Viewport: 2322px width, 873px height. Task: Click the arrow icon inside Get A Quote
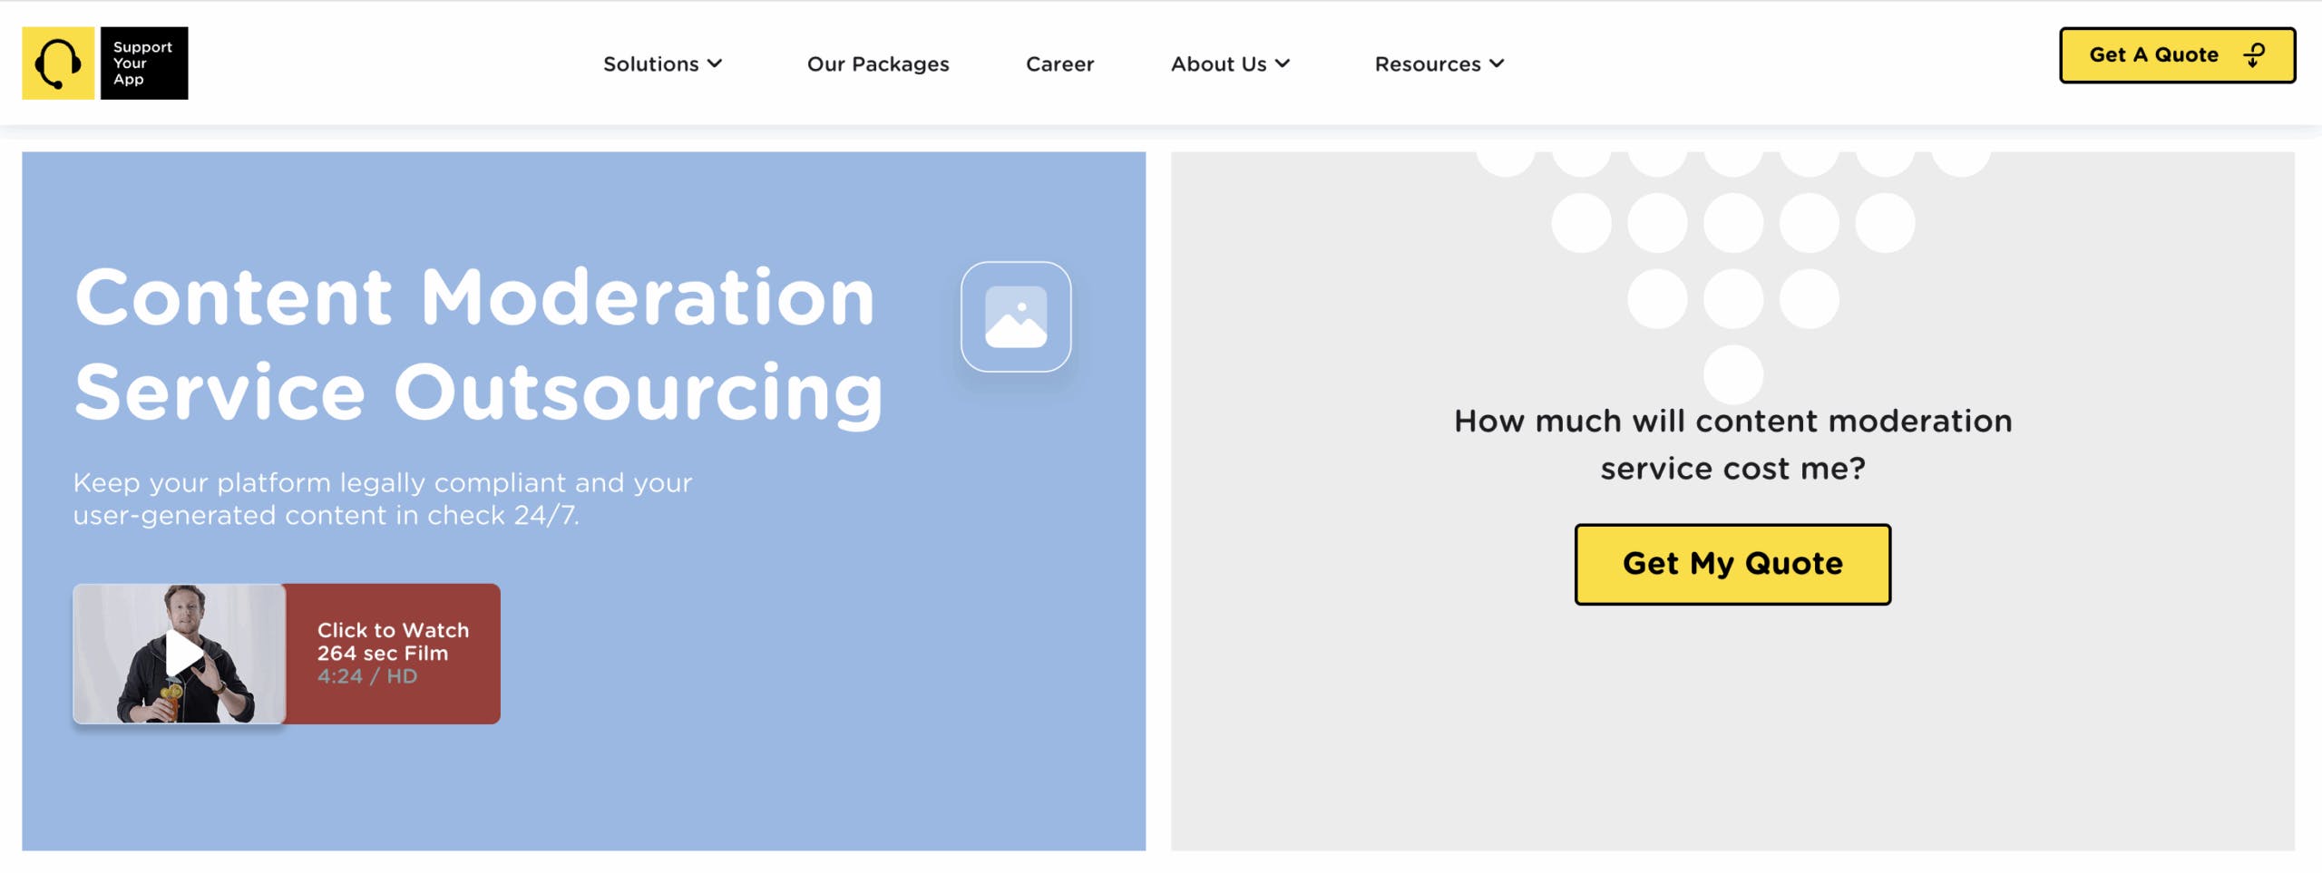2254,55
